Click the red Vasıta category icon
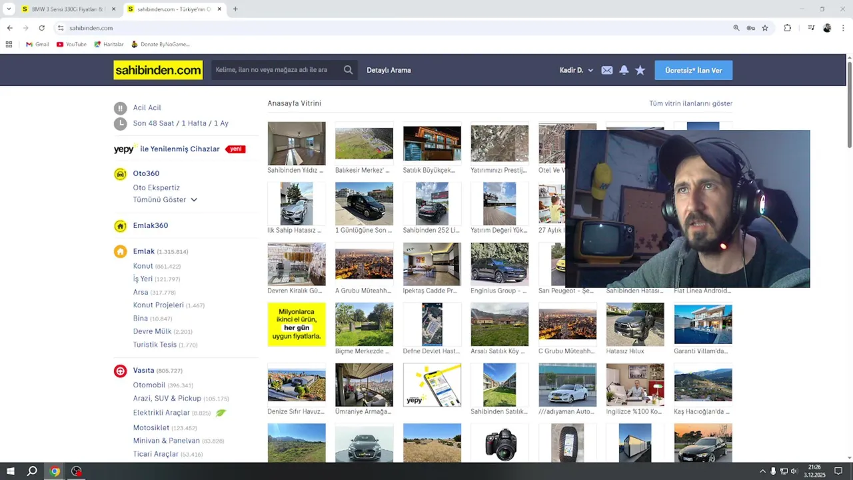 [120, 371]
